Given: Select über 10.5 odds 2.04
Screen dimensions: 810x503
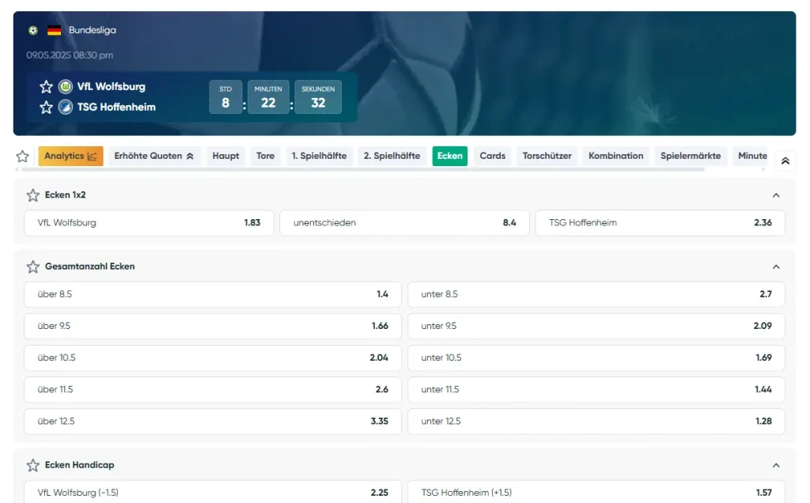Looking at the screenshot, I should pyautogui.click(x=213, y=358).
